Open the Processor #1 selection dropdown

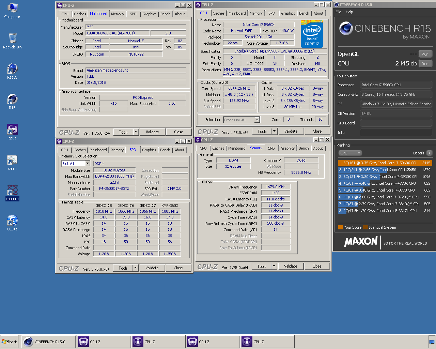[x=257, y=120]
